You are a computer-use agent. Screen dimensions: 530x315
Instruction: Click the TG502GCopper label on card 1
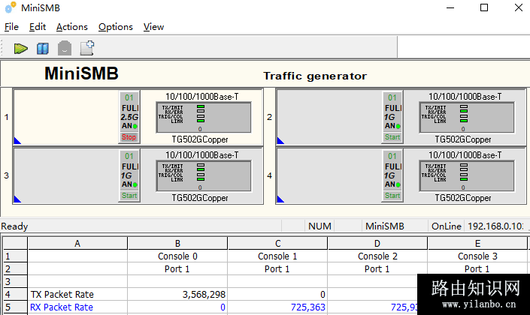(200, 139)
